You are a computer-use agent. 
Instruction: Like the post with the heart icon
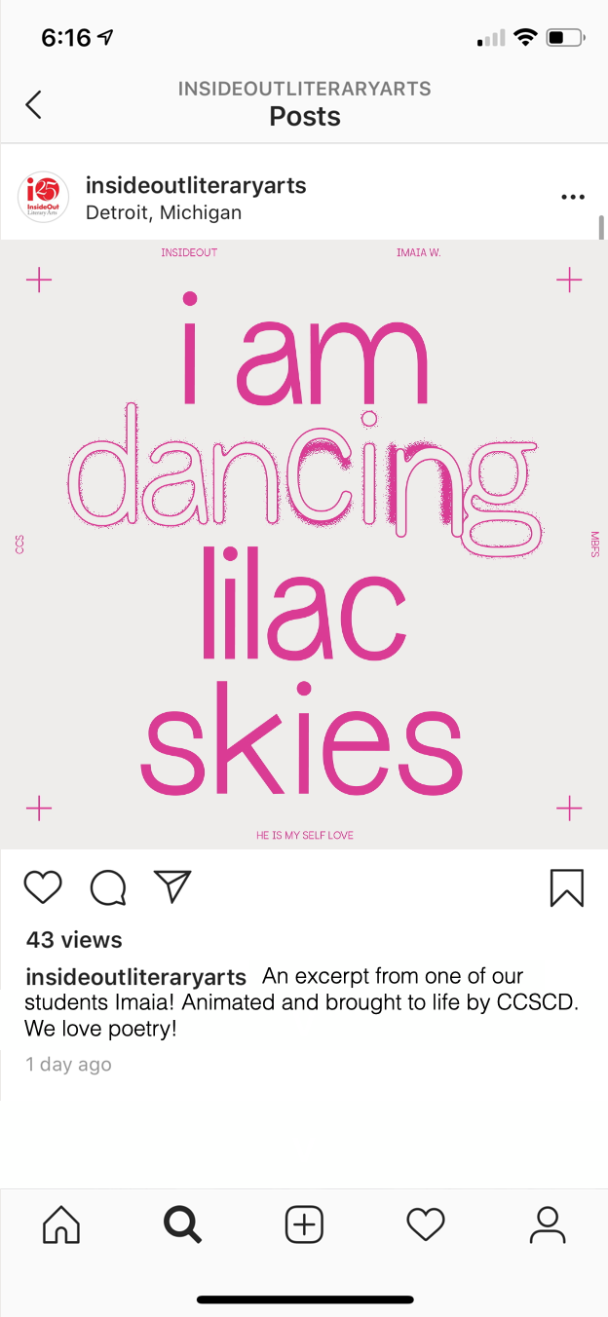coord(43,886)
